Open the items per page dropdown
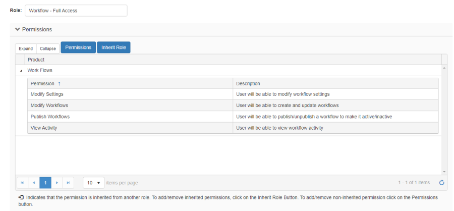454x211 pixels. click(x=93, y=182)
